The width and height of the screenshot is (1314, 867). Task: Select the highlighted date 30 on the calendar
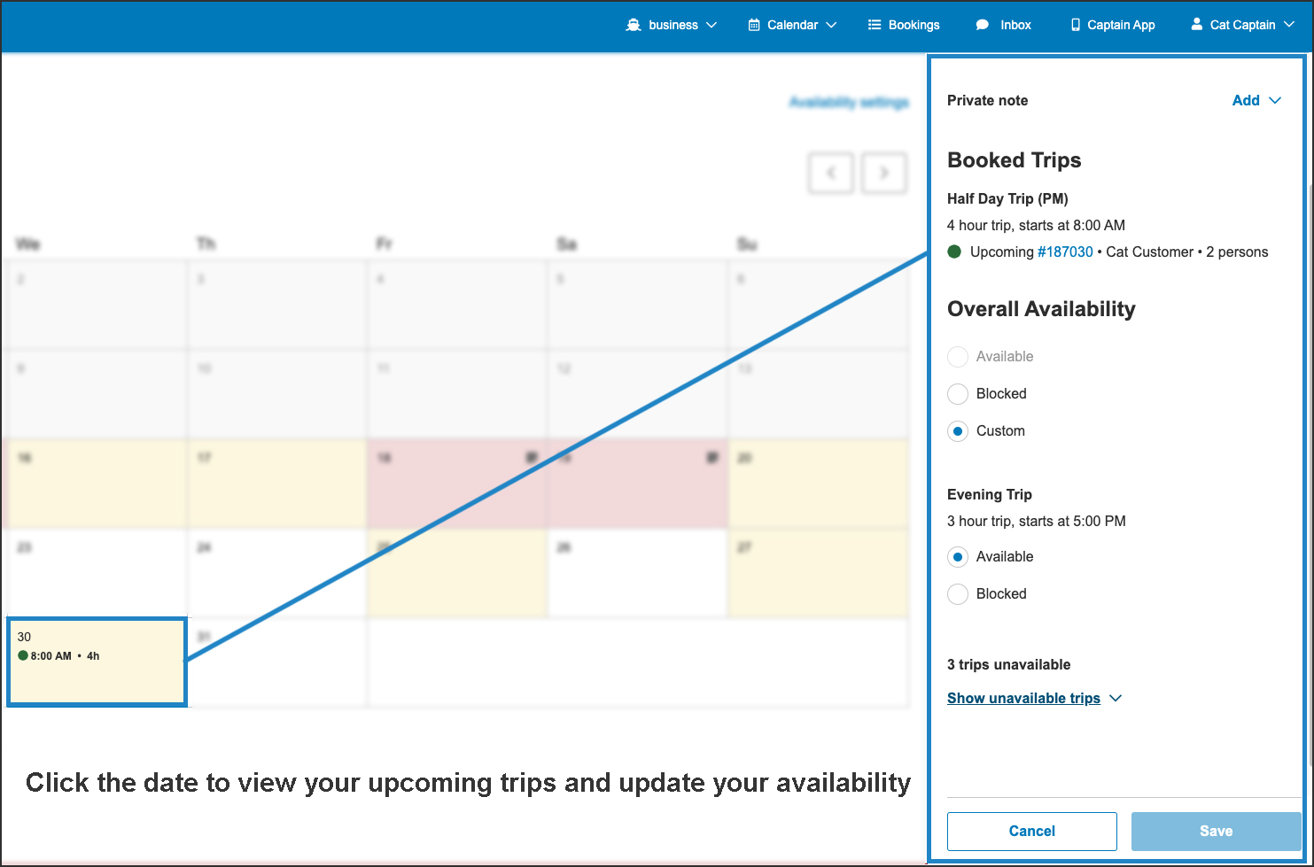(97, 662)
